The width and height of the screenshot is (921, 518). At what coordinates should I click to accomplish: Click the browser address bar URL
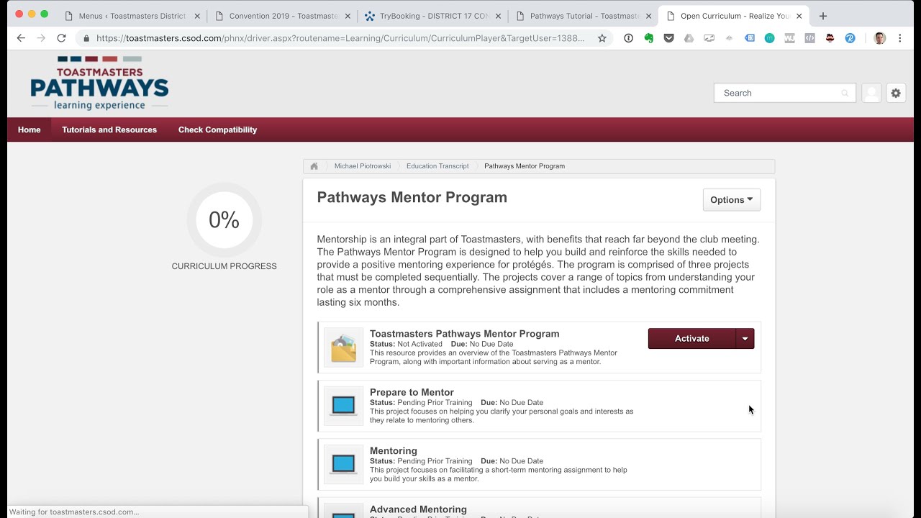(340, 38)
